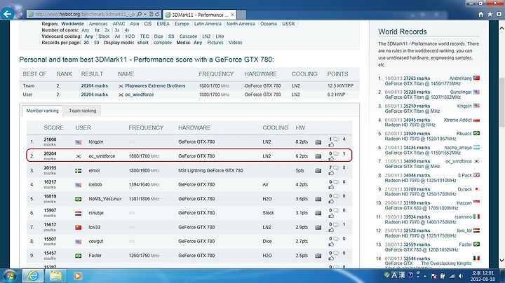The width and height of the screenshot is (505, 283).
Task: Close the 3DMark11 - Performance tab
Action: (233, 15)
